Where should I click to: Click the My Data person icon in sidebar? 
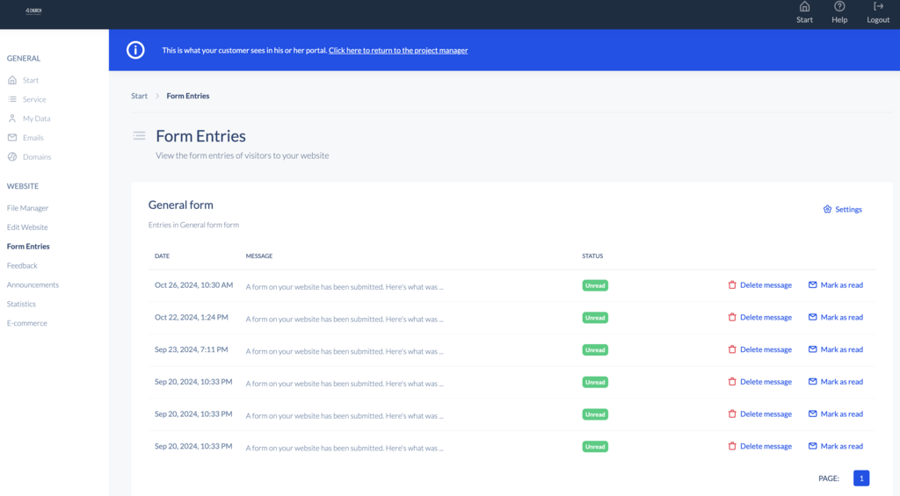[x=12, y=119]
